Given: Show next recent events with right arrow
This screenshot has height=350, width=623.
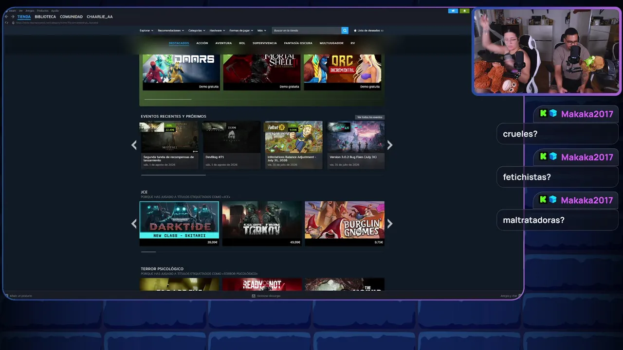Looking at the screenshot, I should [390, 145].
